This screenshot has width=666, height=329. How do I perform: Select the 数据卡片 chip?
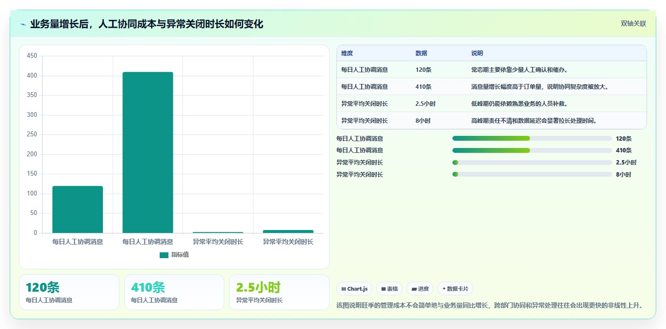click(455, 289)
